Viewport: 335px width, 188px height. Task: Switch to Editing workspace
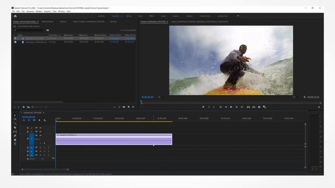[x=129, y=16]
